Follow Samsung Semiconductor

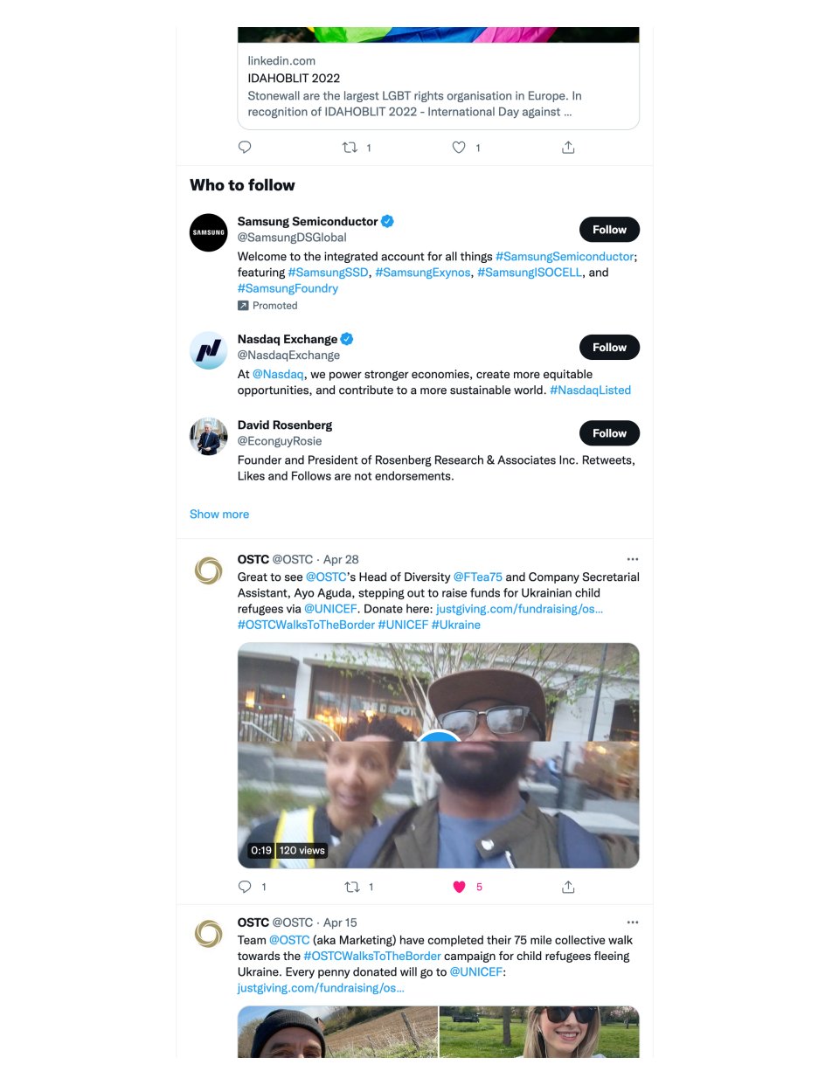coord(609,230)
